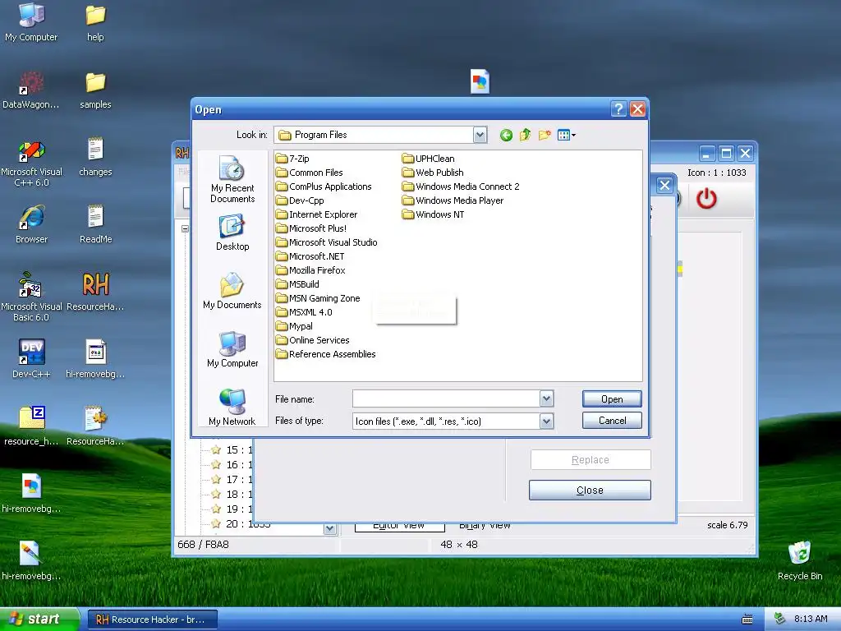Screen dimensions: 841x631
Task: Select Microsoft Visual Basic 6.0 desktop shortcut
Action: (x=32, y=297)
